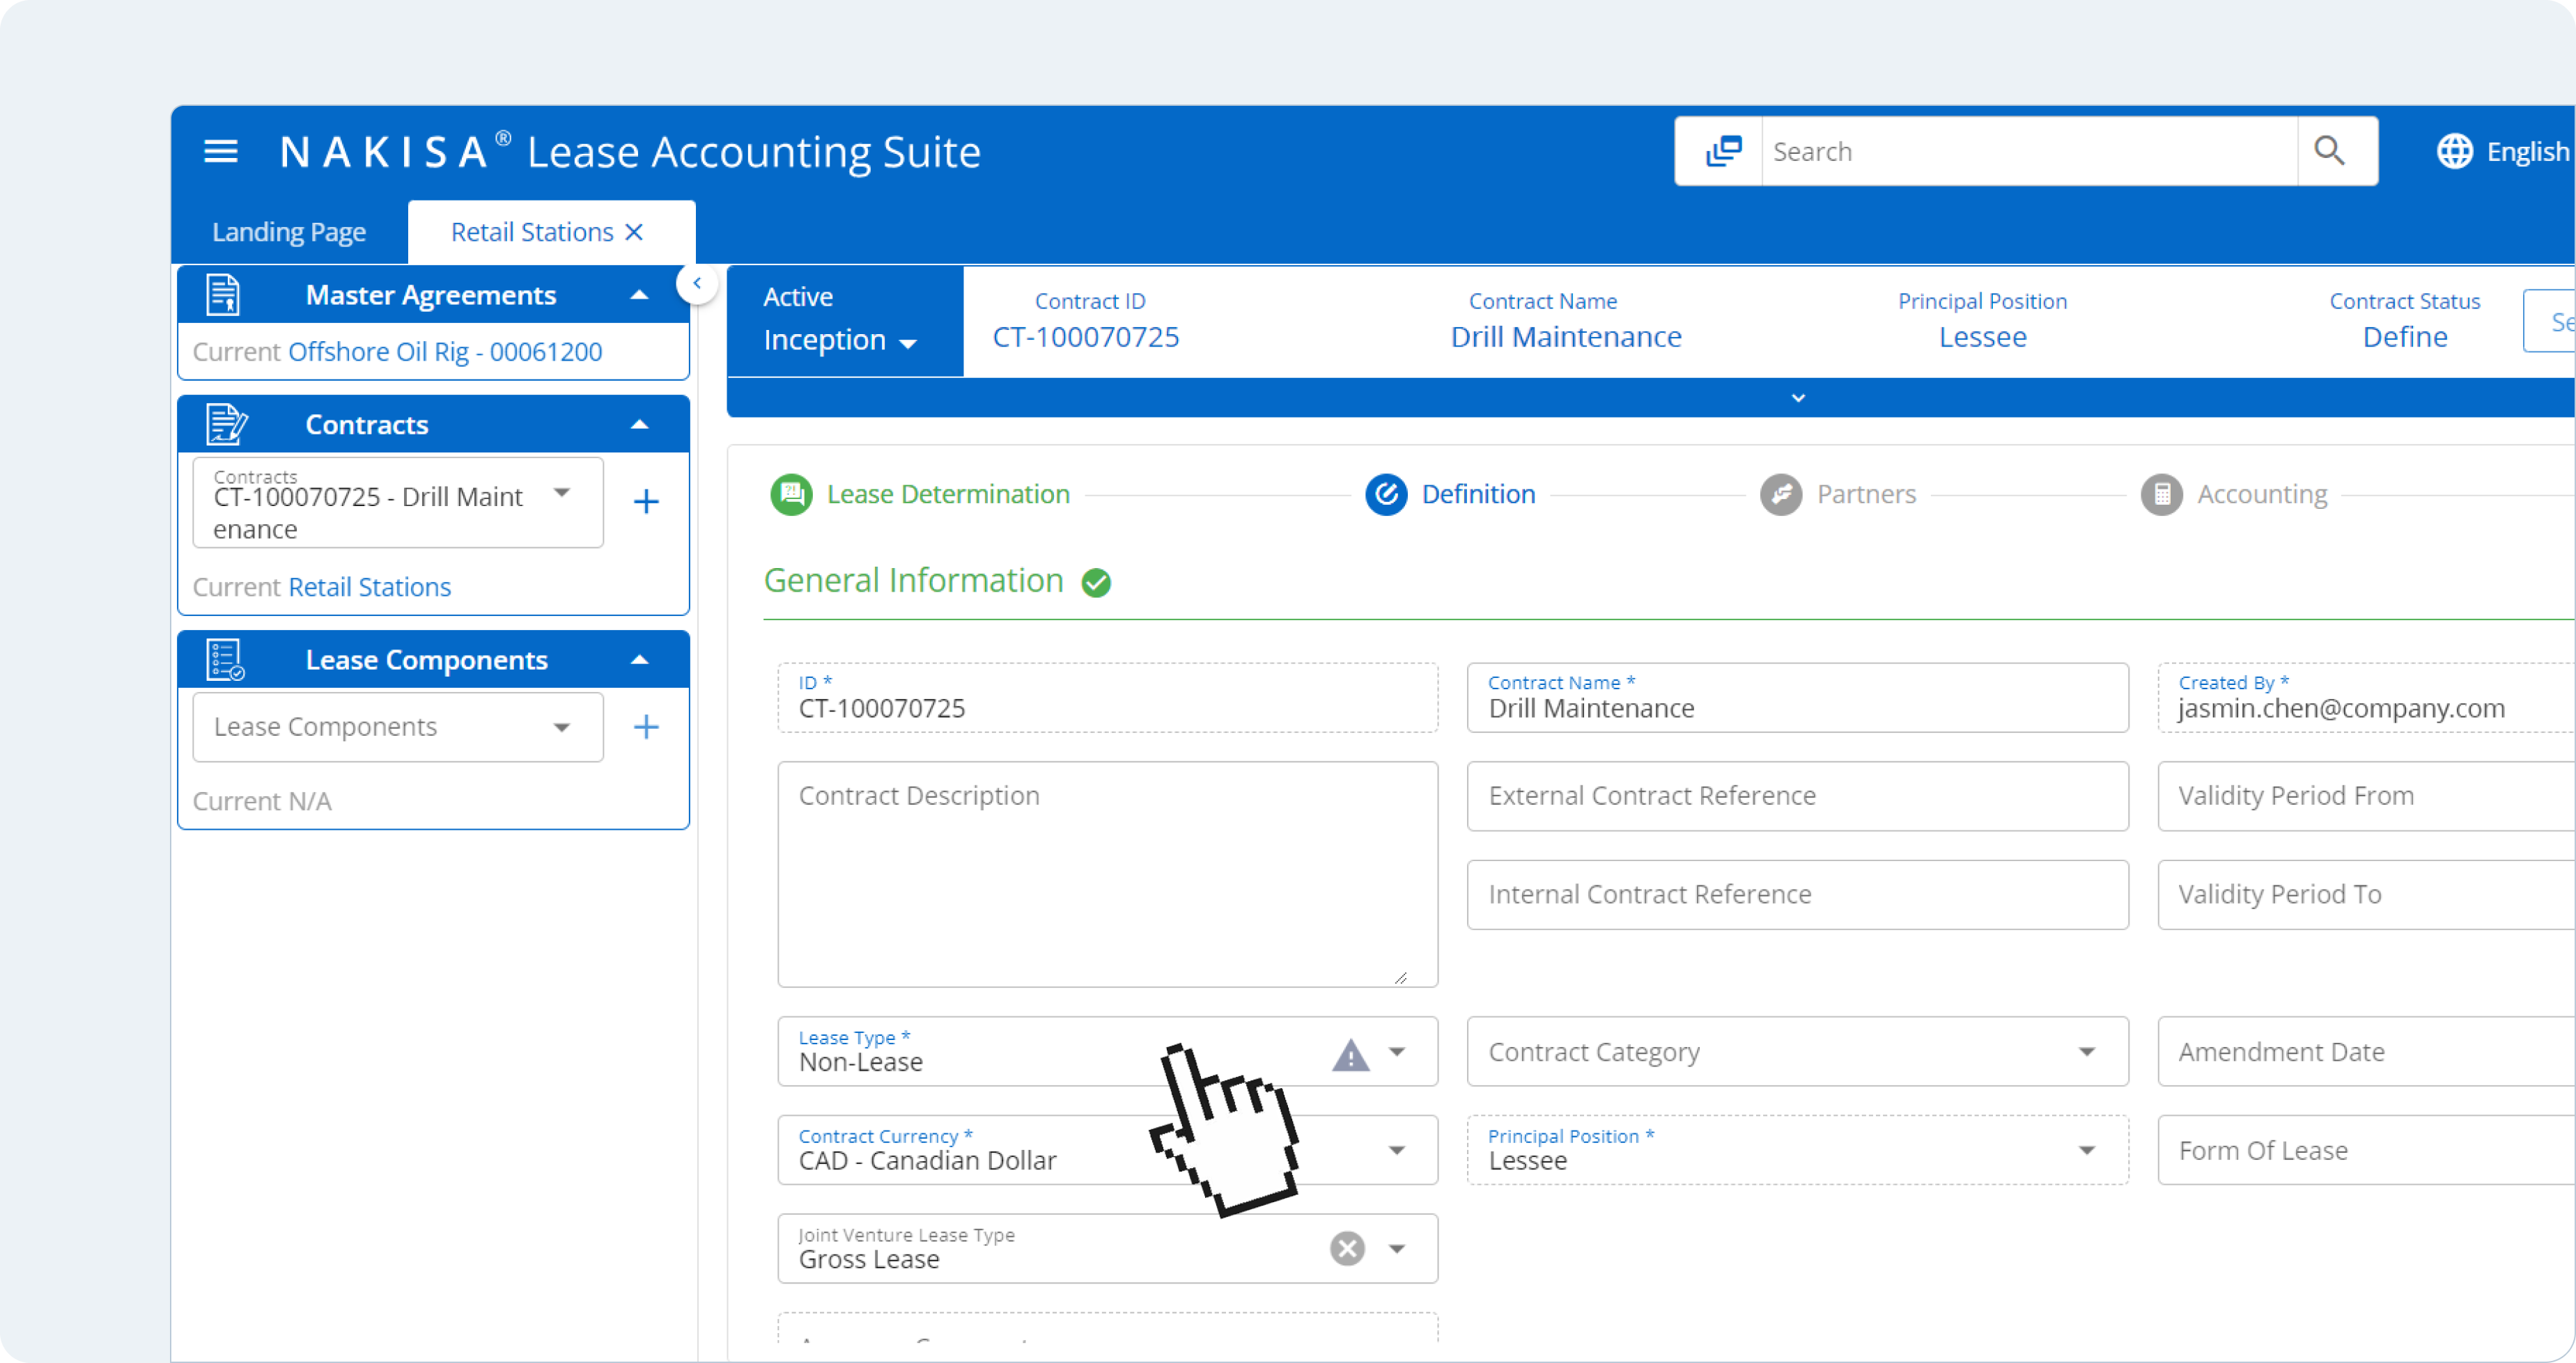Click the globe language icon

2454,152
